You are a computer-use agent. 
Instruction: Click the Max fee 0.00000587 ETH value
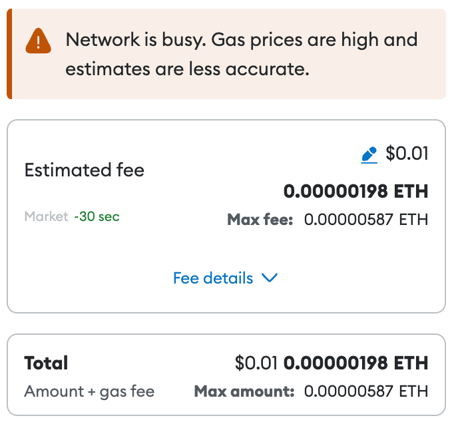point(366,219)
